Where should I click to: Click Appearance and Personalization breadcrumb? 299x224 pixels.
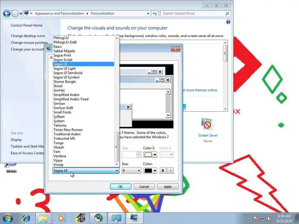coord(59,13)
